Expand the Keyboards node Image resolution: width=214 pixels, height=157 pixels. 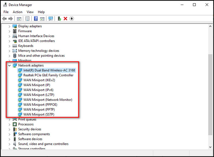tap(9, 46)
